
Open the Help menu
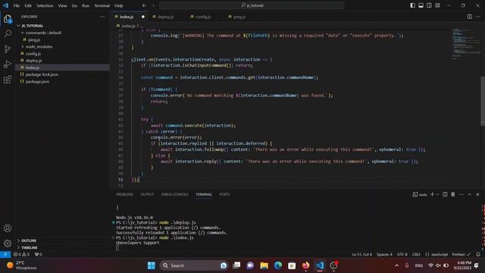(119, 5)
